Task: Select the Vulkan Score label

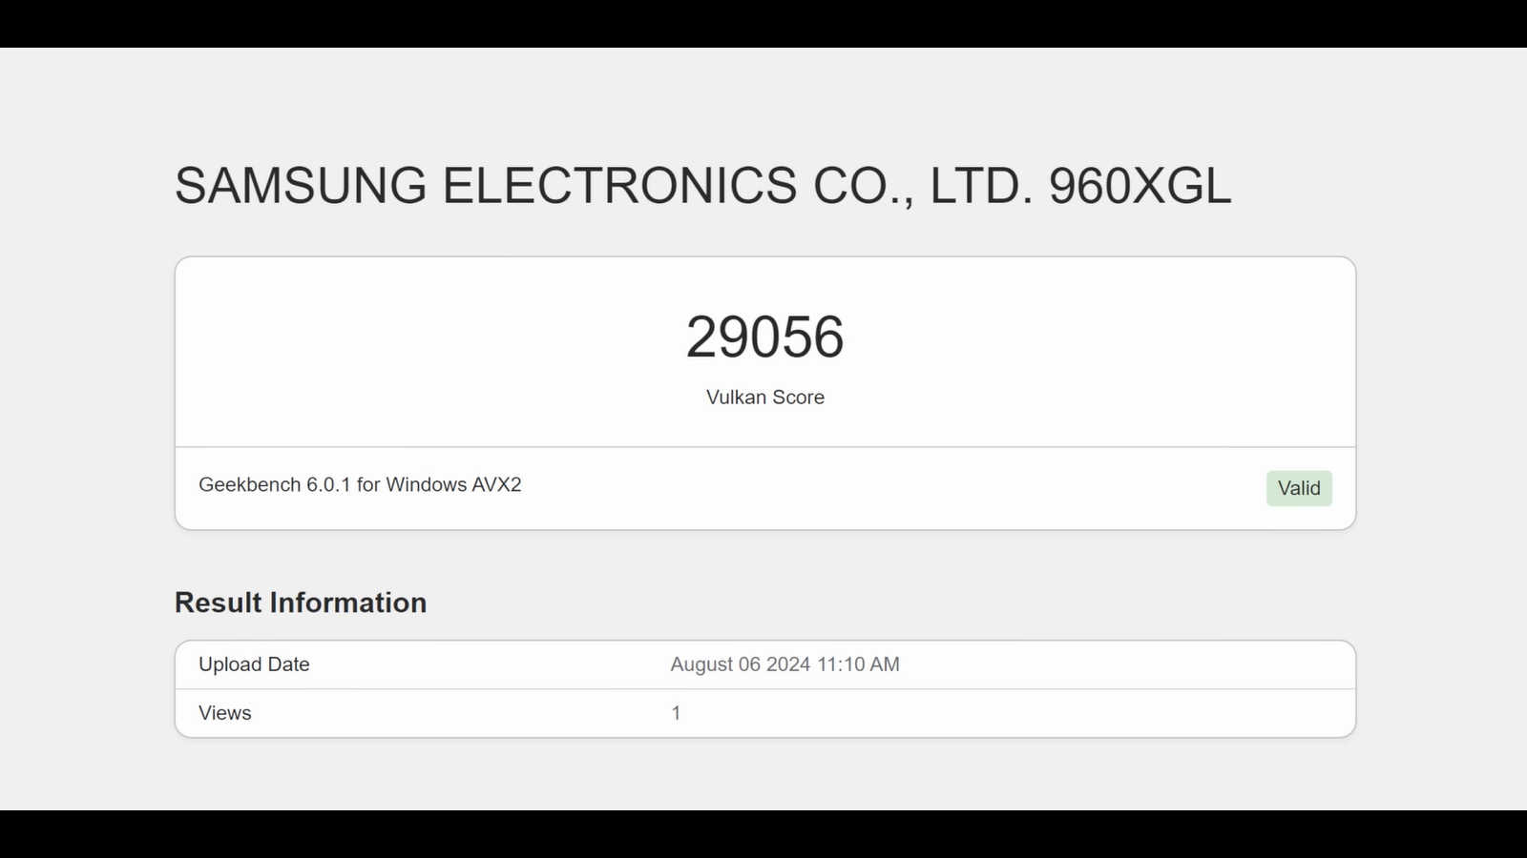Action: [764, 398]
